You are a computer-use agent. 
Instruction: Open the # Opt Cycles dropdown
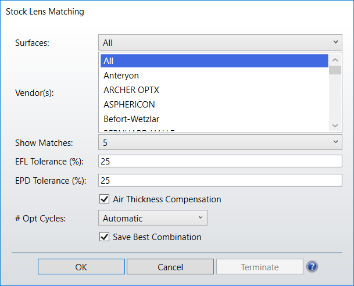[x=153, y=218]
